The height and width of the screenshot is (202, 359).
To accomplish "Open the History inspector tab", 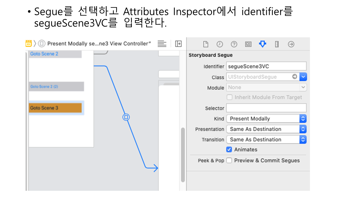I will click(x=220, y=44).
